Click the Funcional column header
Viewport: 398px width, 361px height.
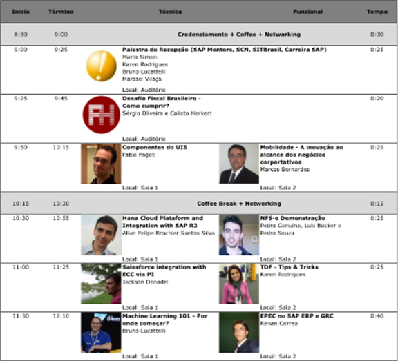pos(308,12)
